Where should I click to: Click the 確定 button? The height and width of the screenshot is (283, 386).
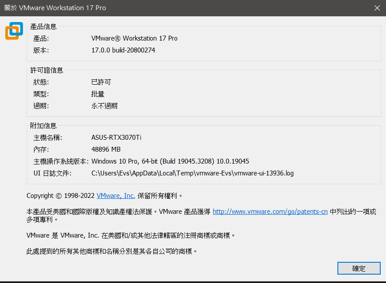[359, 268]
